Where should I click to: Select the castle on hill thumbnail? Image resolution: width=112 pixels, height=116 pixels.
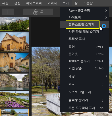pos(14,24)
